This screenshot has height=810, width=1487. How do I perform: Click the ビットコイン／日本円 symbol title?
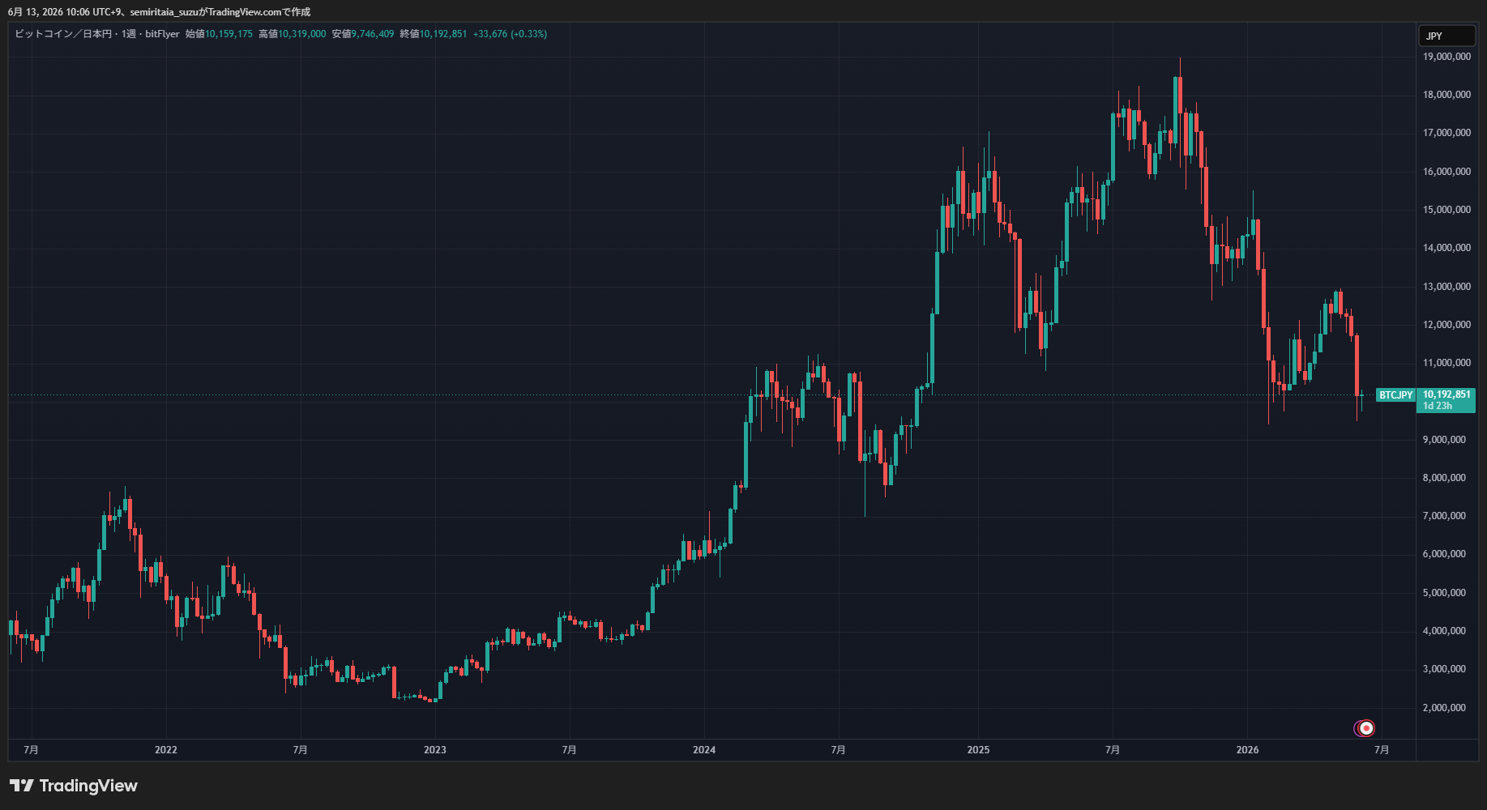pyautogui.click(x=63, y=34)
